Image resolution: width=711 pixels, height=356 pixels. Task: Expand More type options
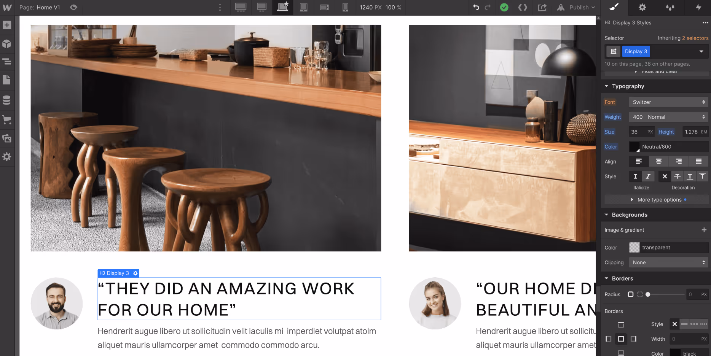[656, 200]
